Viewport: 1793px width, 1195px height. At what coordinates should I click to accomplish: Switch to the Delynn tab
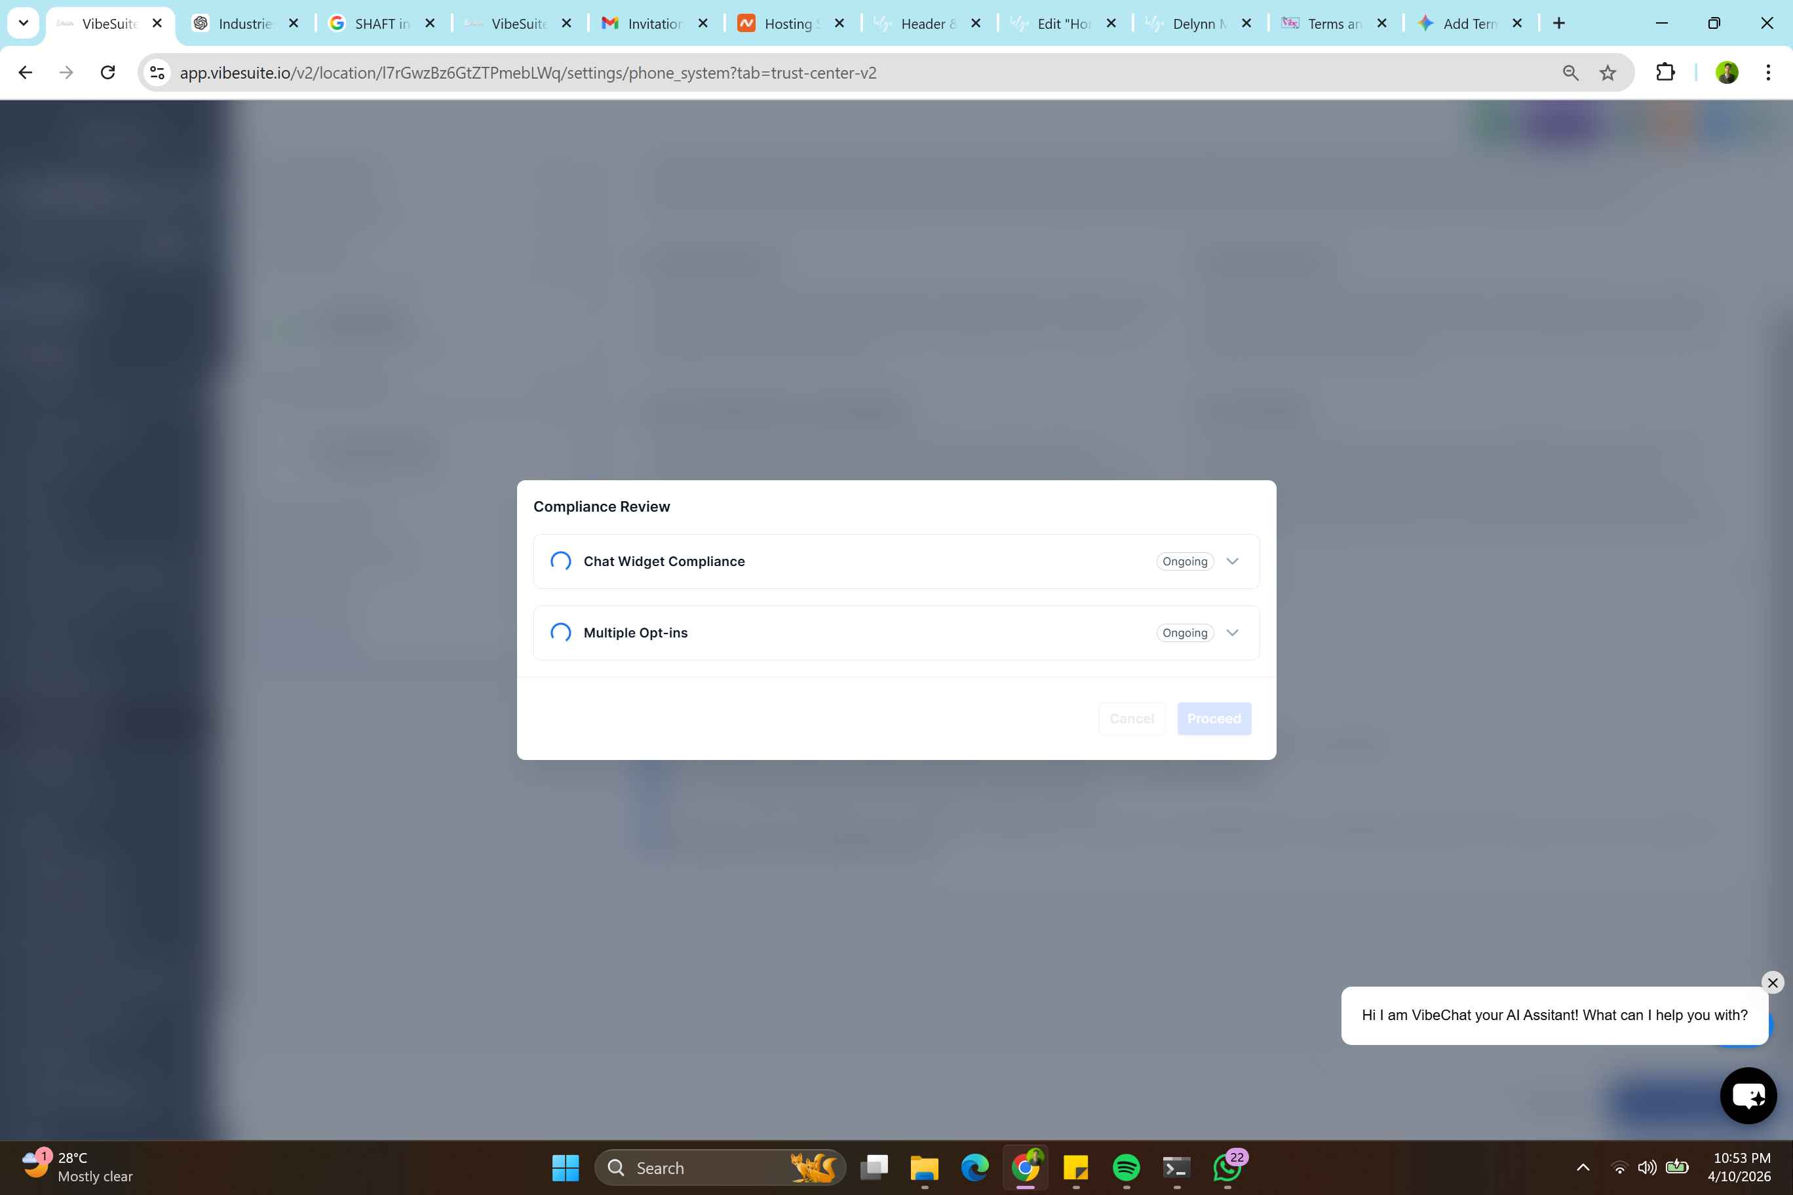click(1199, 24)
